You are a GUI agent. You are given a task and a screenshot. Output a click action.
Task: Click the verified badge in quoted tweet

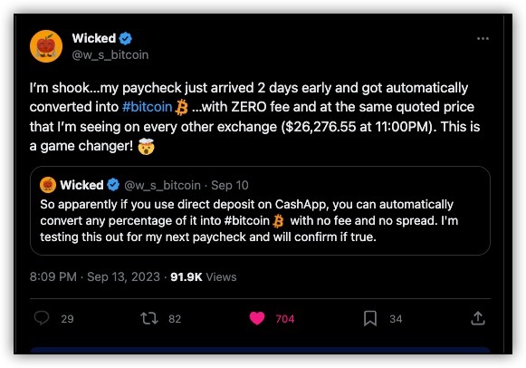(113, 185)
